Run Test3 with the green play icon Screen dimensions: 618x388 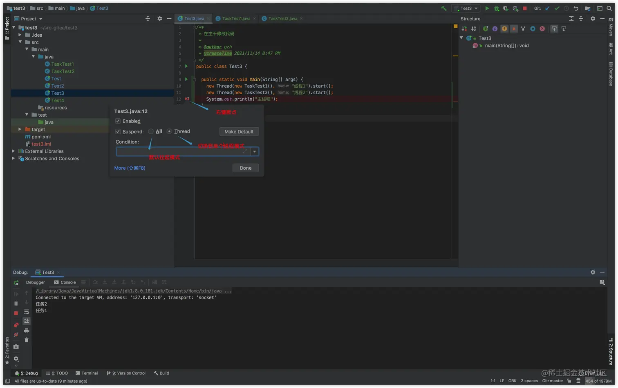click(487, 8)
